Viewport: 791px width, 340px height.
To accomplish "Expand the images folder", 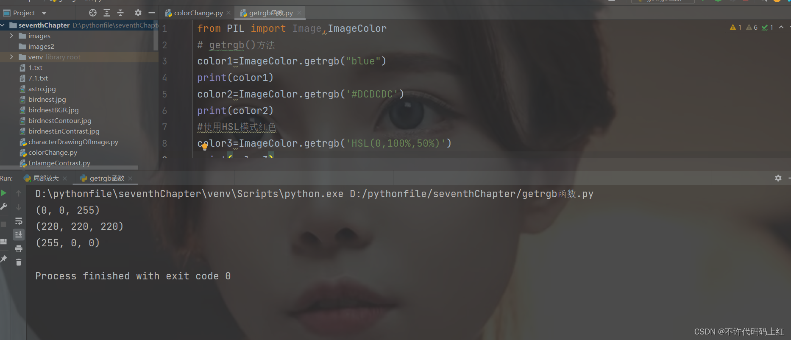I will tap(11, 36).
